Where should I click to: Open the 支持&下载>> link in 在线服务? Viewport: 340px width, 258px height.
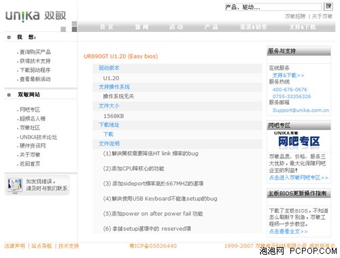tap(288, 76)
